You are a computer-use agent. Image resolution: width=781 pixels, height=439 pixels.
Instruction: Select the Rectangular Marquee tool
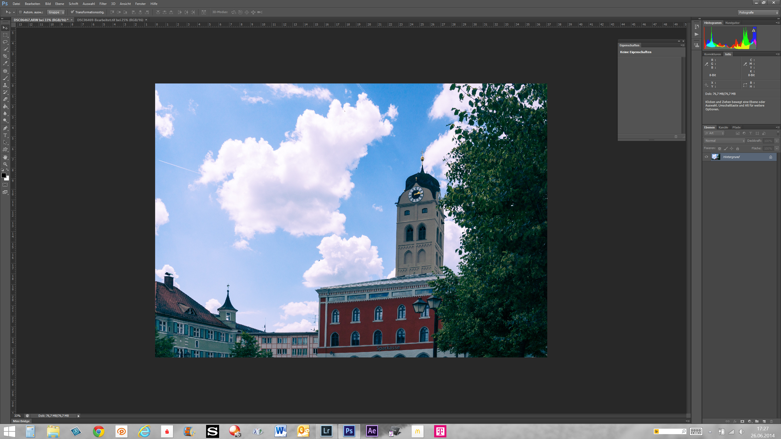[5, 35]
